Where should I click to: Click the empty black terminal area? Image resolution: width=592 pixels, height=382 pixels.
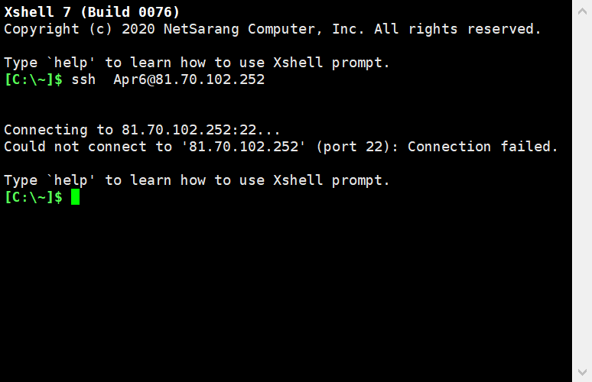[286, 294]
